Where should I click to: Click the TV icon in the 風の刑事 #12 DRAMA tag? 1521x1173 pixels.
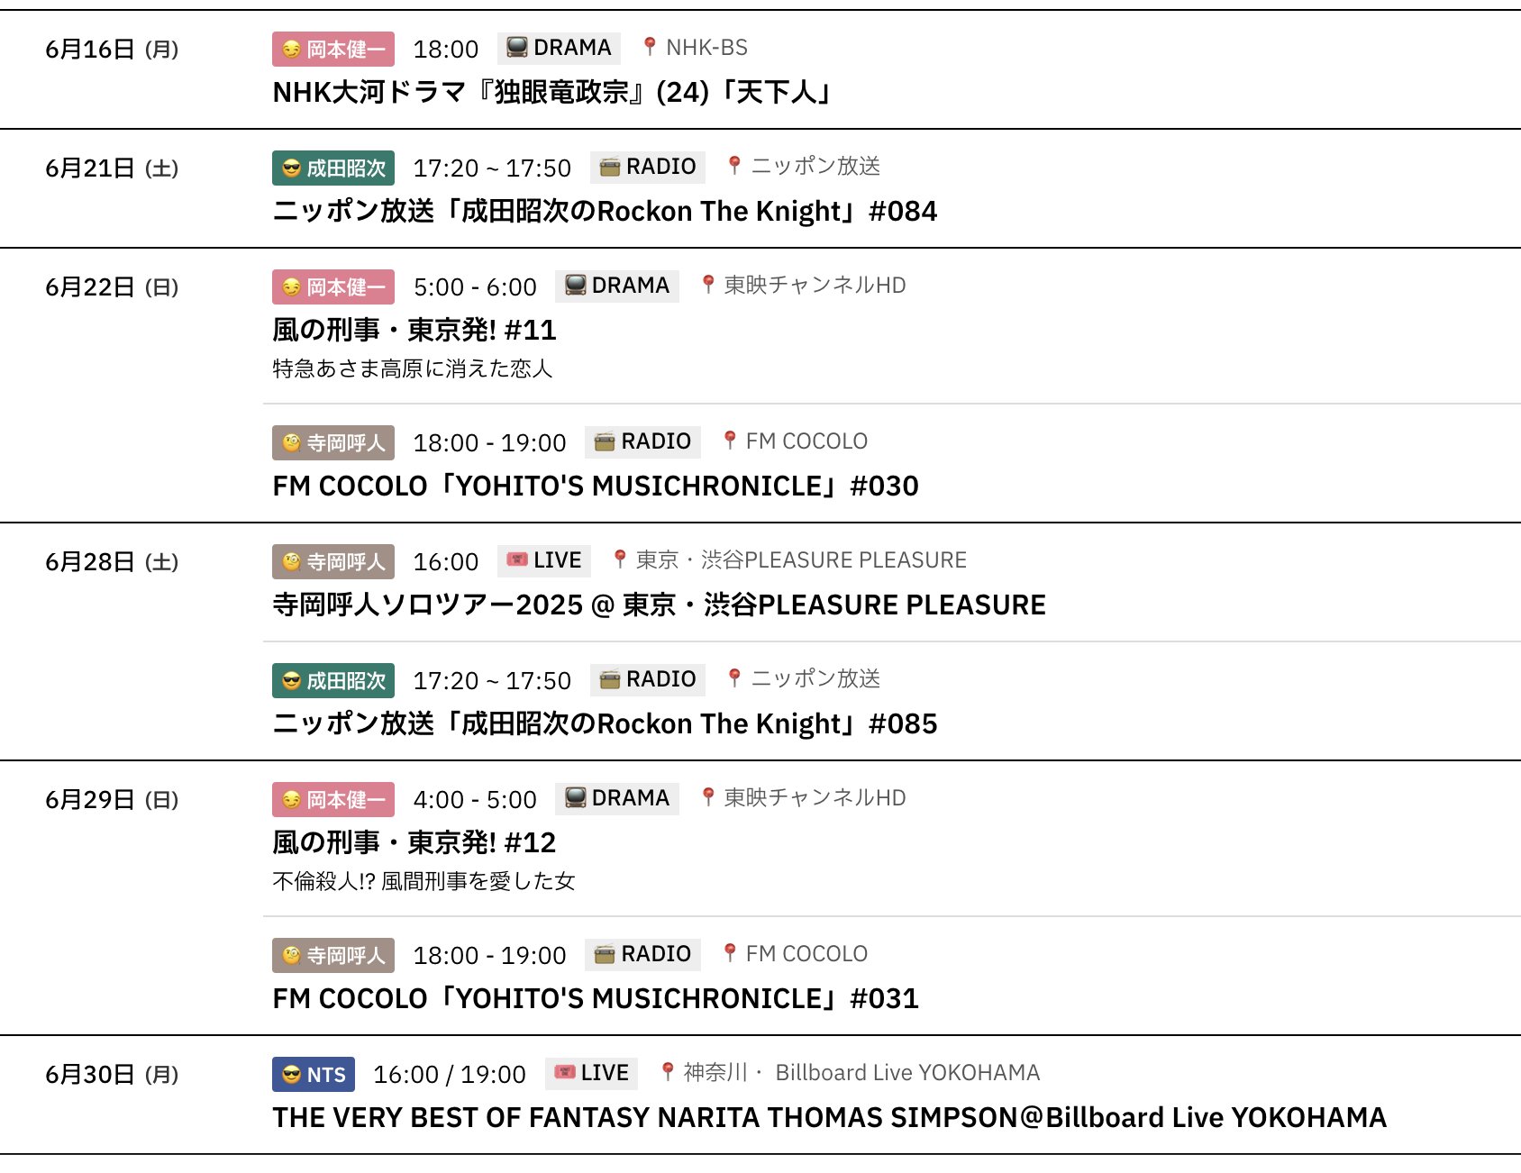coord(575,798)
